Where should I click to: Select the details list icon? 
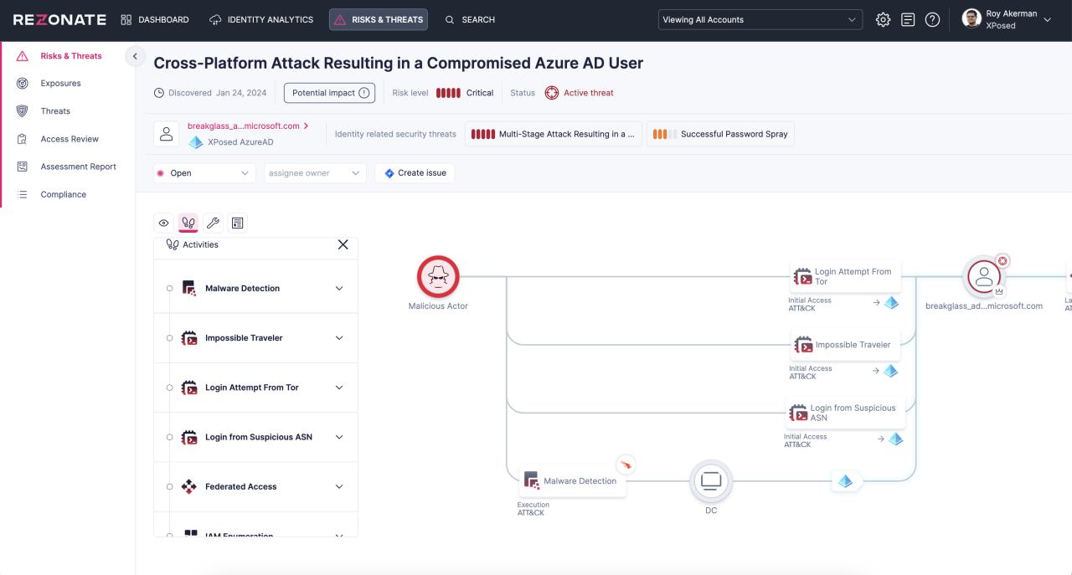238,223
